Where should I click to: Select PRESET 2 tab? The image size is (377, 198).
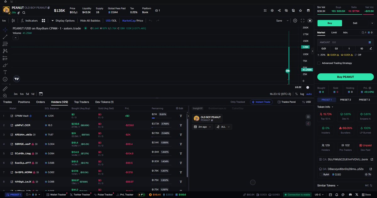click(x=345, y=100)
